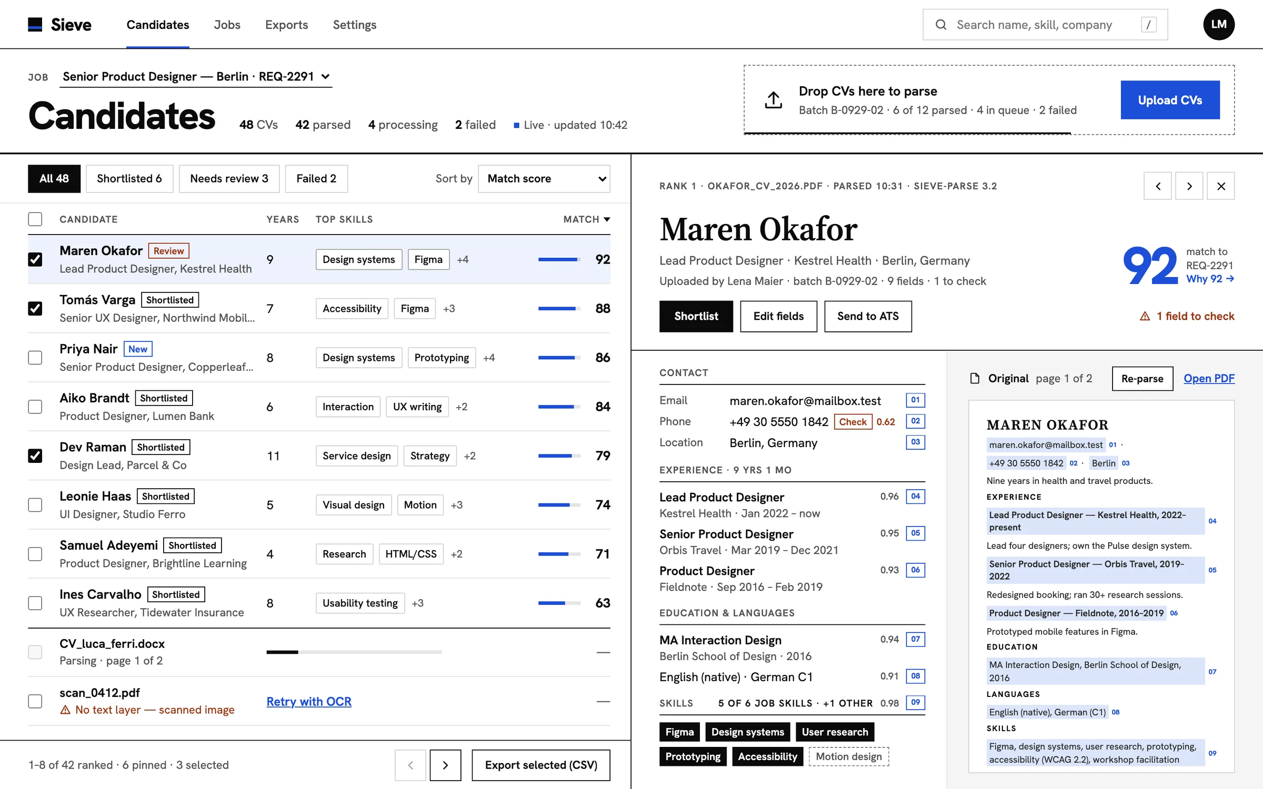
Task: Select Priya Nair's row checkbox
Action: click(35, 358)
